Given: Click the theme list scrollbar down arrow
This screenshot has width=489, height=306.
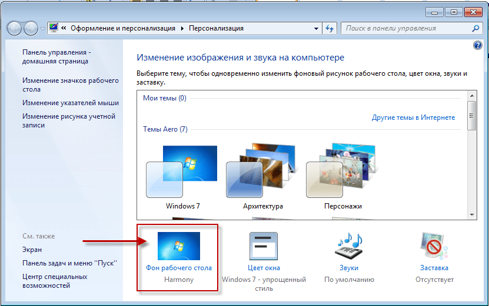Looking at the screenshot, I should pyautogui.click(x=472, y=215).
